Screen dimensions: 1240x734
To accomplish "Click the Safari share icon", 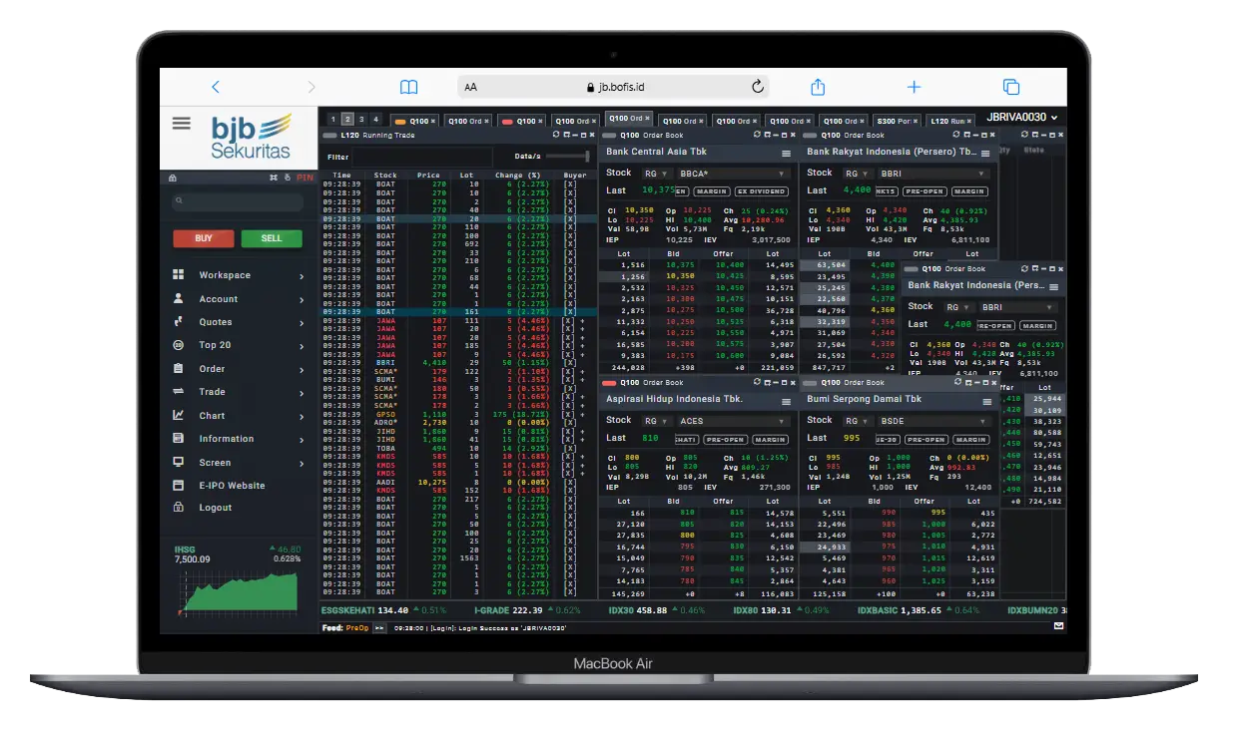I will [x=818, y=87].
